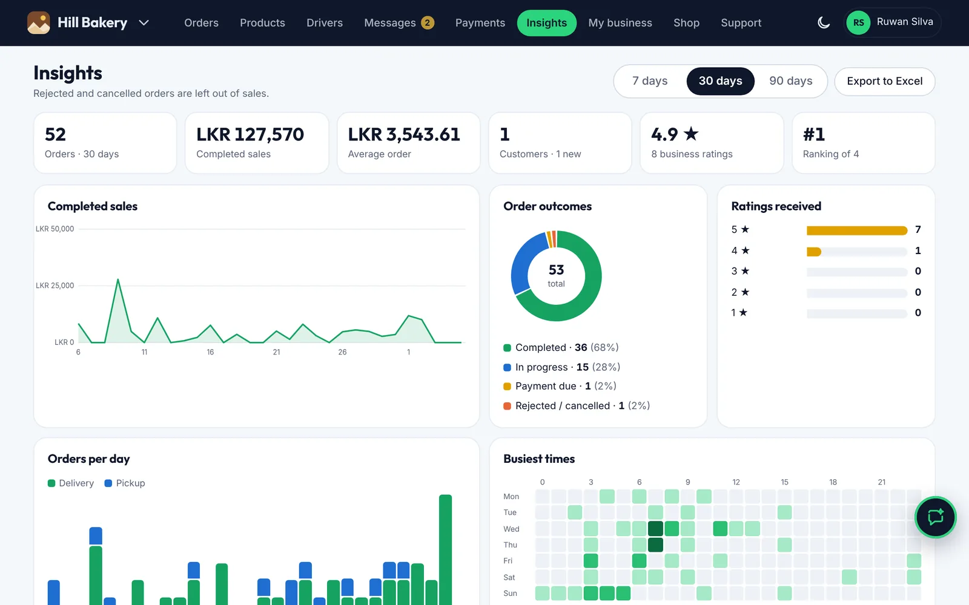Screen dimensions: 969x605
Task: Go to Products in navigation
Action: tap(262, 23)
